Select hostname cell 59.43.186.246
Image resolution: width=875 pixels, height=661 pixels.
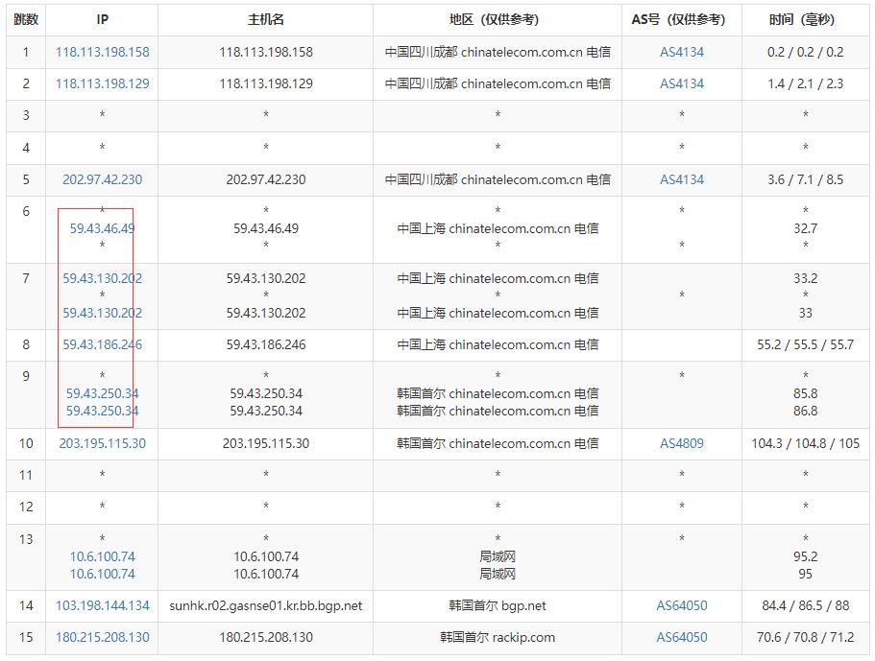click(266, 344)
